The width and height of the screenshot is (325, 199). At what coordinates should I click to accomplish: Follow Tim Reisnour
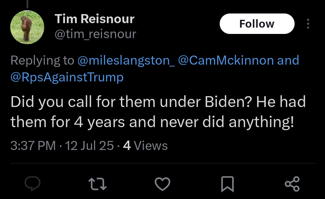[257, 24]
